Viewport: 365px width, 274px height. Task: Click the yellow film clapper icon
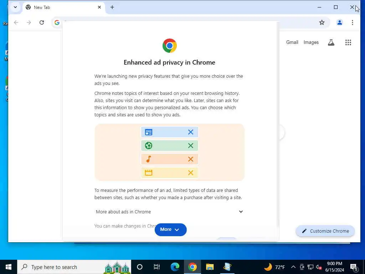pyautogui.click(x=149, y=173)
